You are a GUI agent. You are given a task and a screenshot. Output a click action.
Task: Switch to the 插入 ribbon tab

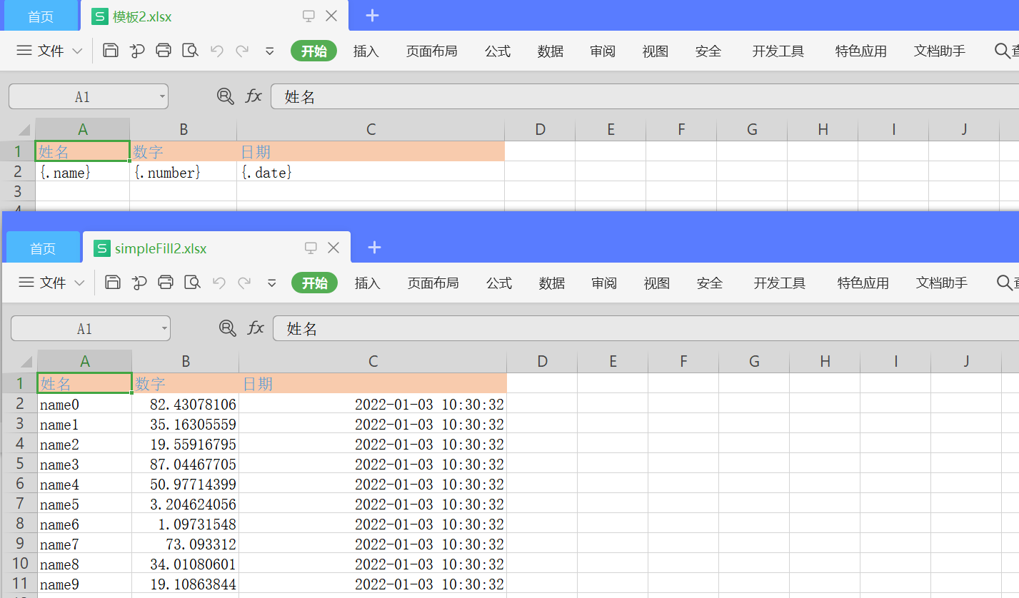click(366, 50)
